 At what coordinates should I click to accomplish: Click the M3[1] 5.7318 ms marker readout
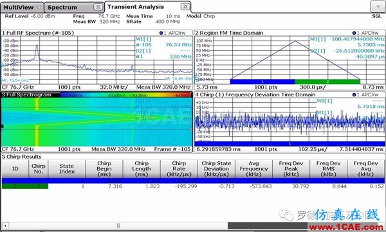click(351, 103)
